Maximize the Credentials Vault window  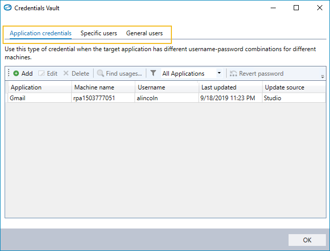point(296,8)
